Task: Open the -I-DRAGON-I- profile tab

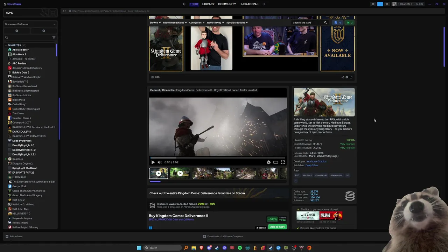Action: 250,4
